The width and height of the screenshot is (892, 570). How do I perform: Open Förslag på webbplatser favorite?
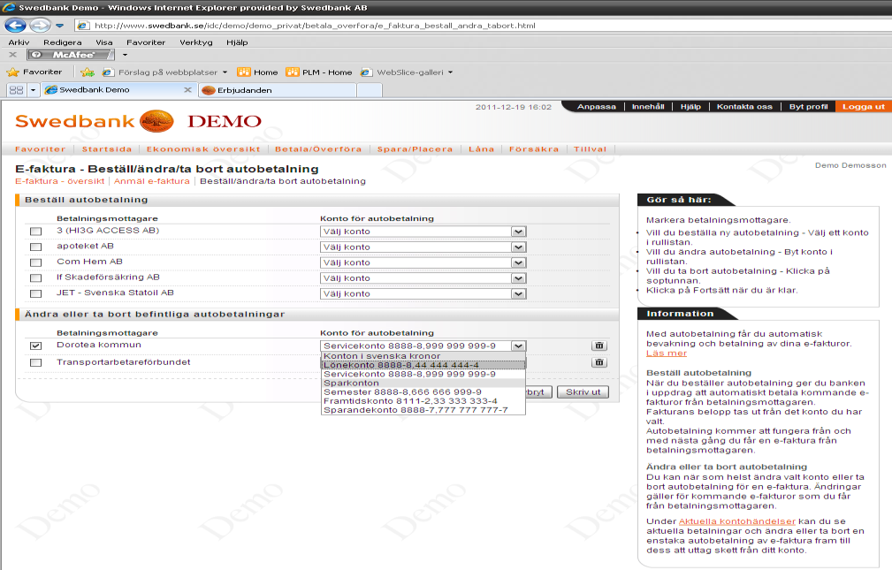click(x=164, y=72)
